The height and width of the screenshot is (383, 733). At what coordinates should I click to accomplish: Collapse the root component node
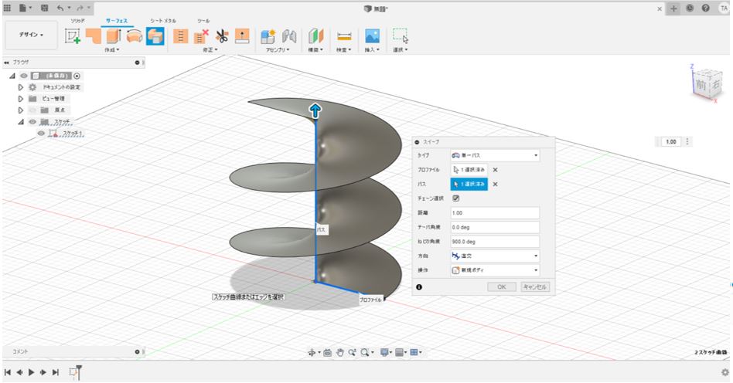pos(12,76)
